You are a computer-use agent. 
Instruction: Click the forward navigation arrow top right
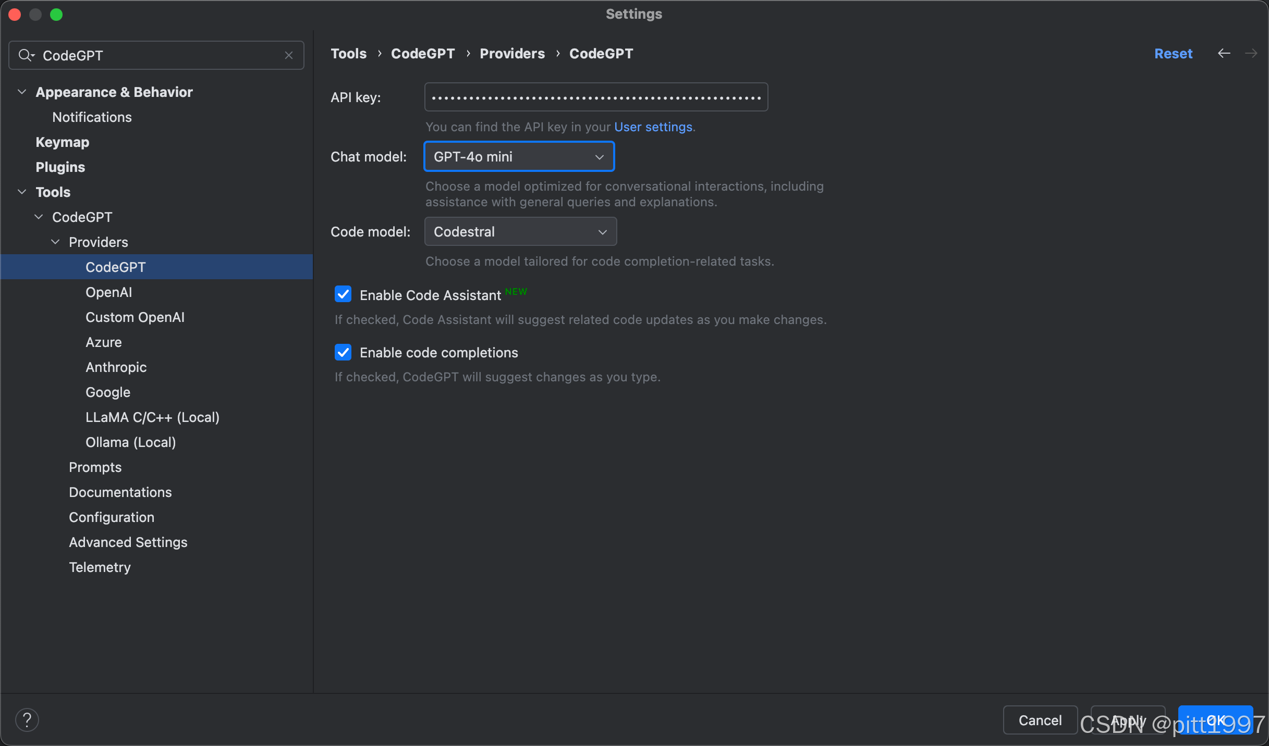[1252, 54]
